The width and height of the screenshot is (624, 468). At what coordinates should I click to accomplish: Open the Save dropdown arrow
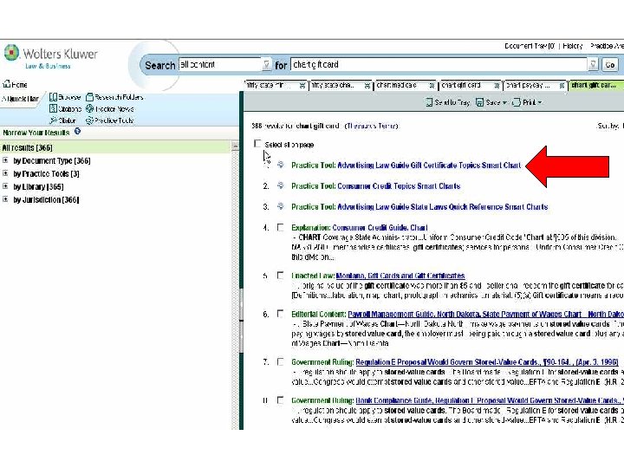coord(504,102)
